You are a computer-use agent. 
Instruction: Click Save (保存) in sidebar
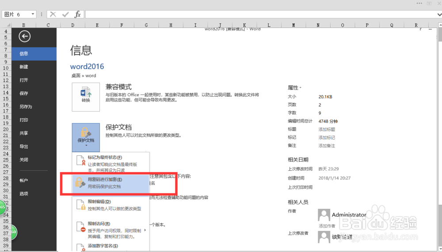[x=34, y=93]
